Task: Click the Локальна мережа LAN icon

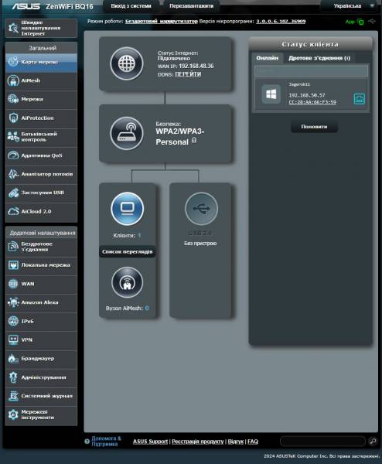Action: tap(13, 264)
